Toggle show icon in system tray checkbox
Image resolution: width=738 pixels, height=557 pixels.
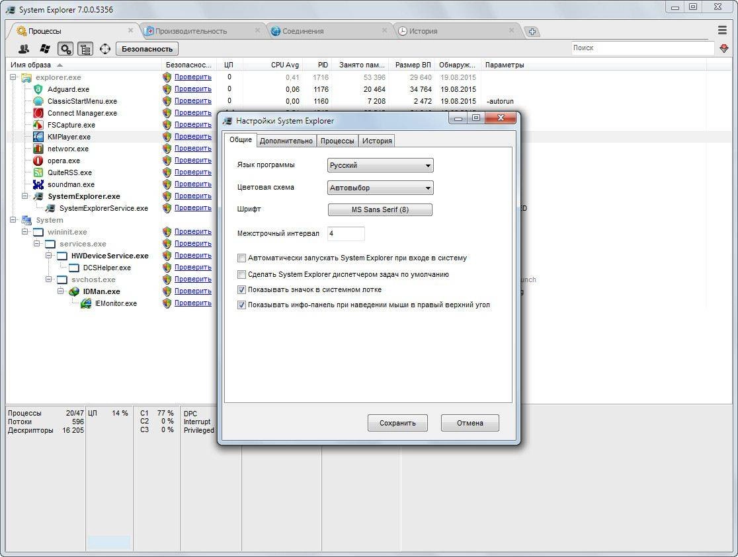[x=241, y=290]
